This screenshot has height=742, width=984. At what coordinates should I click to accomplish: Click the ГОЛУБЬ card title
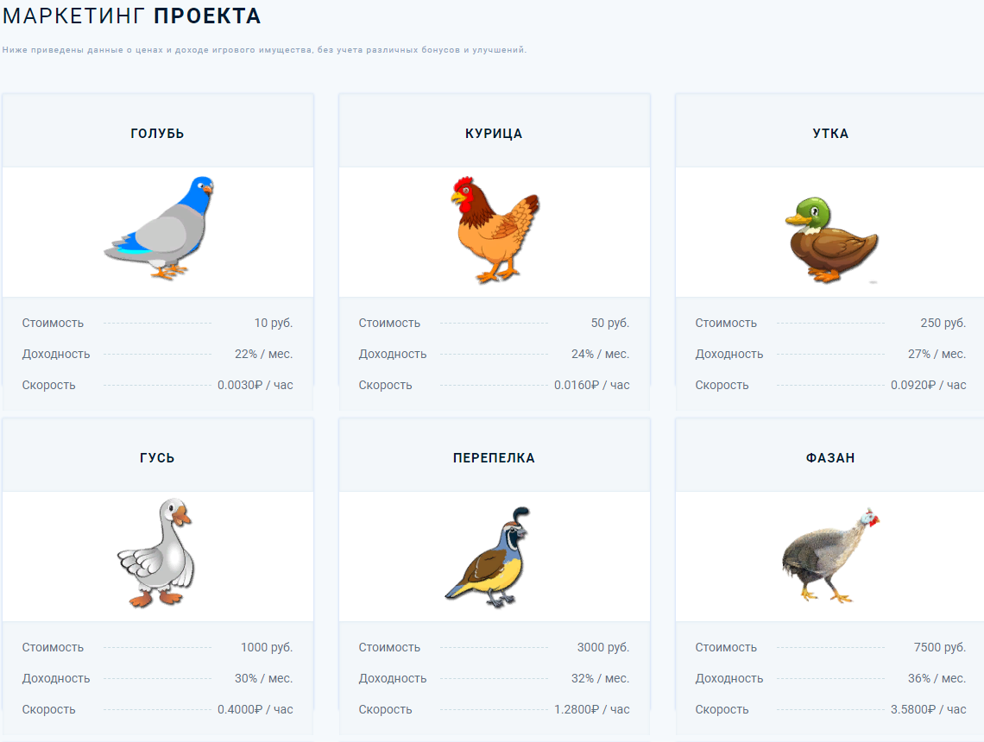tap(157, 134)
